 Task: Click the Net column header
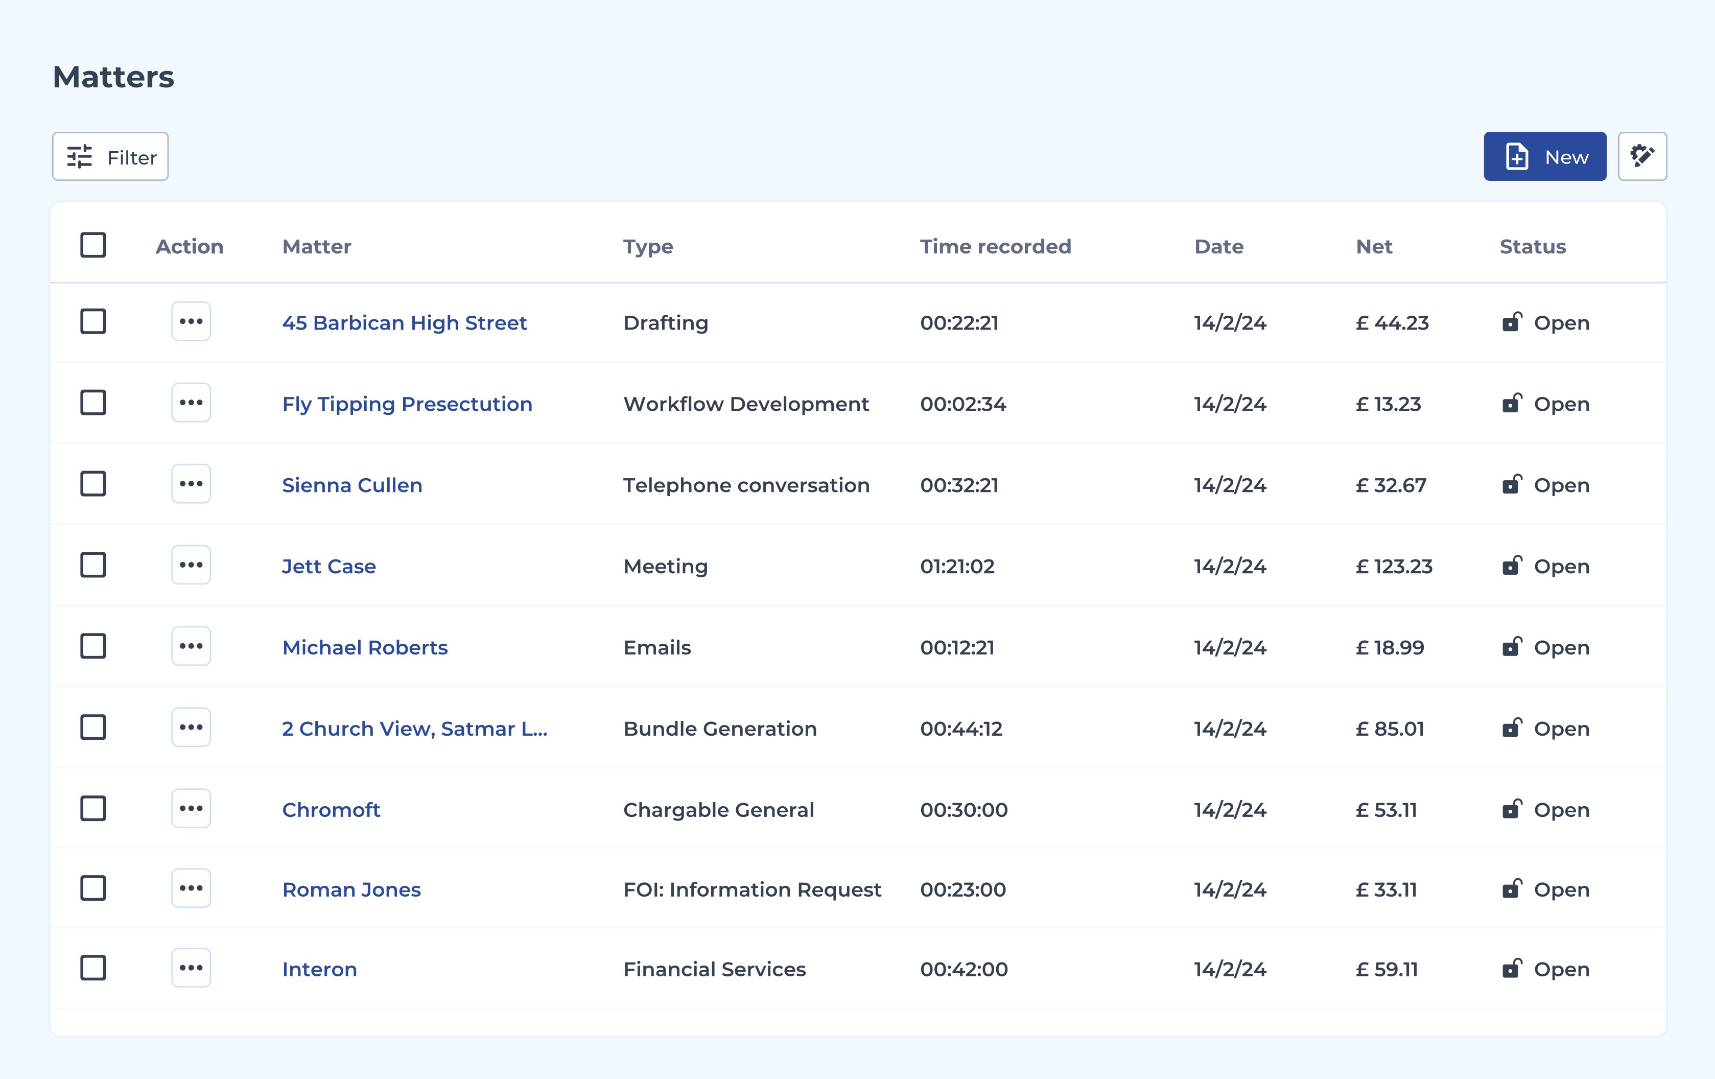[1374, 246]
